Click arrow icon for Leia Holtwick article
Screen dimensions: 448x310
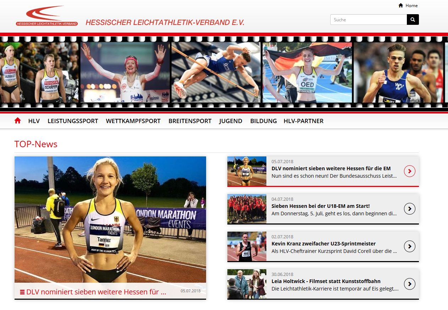409,284
